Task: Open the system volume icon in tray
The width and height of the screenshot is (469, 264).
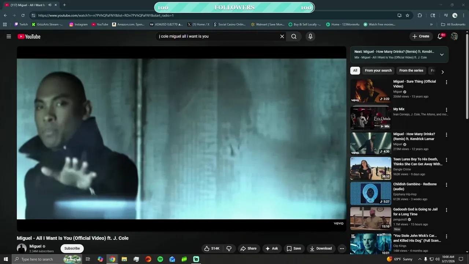Action: click(437, 259)
